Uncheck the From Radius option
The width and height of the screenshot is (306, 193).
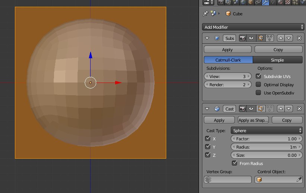click(234, 163)
